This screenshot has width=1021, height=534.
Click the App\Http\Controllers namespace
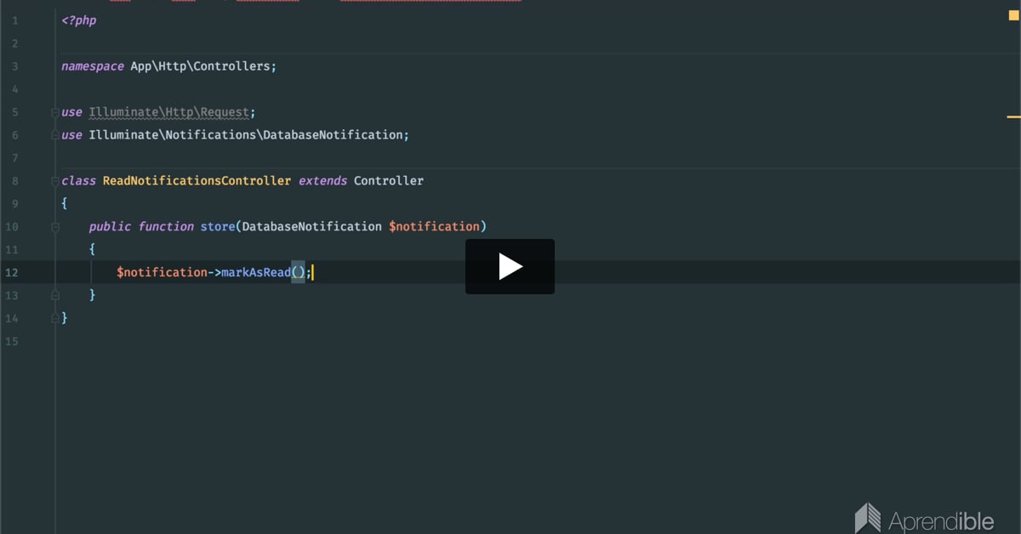tap(200, 65)
